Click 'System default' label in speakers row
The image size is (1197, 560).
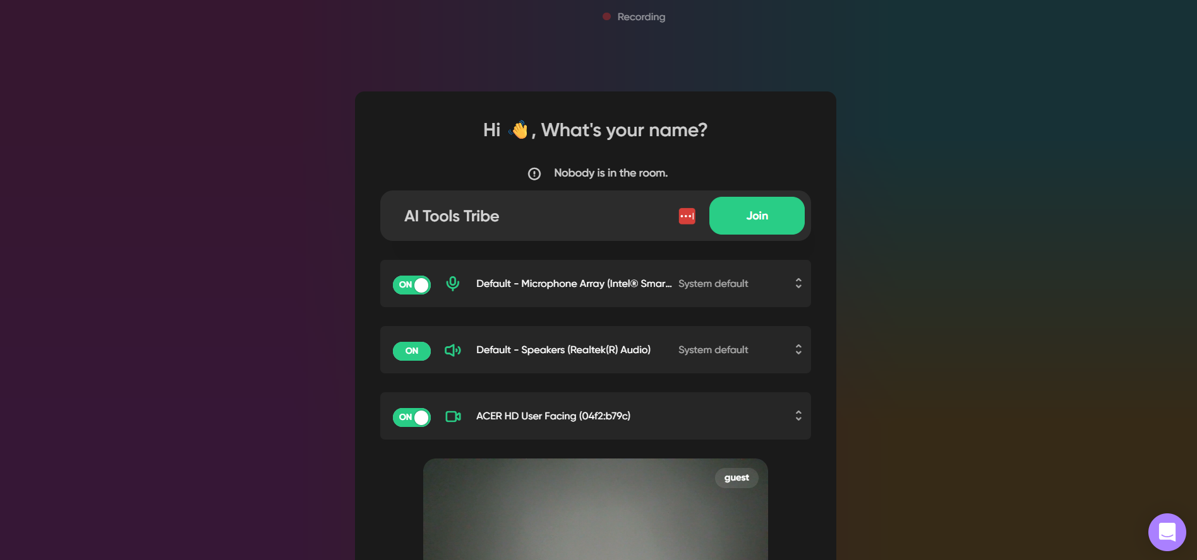pyautogui.click(x=713, y=350)
